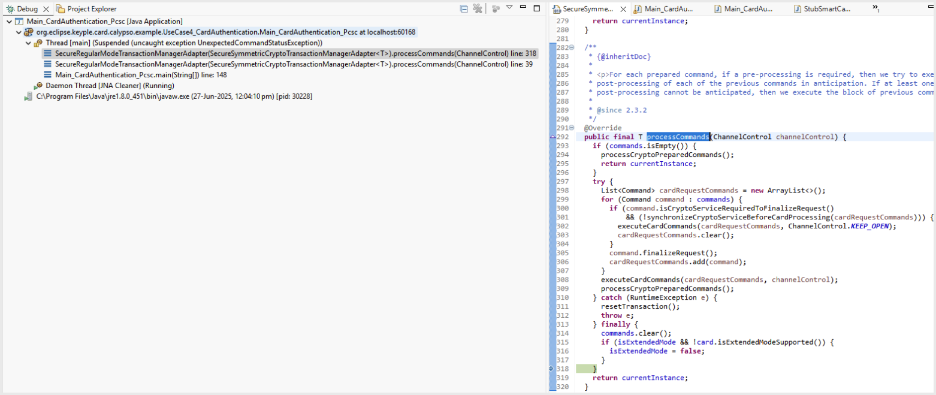This screenshot has height=395, width=936.
Task: Click 'return currentInstance;' on line 319
Action: pos(641,378)
